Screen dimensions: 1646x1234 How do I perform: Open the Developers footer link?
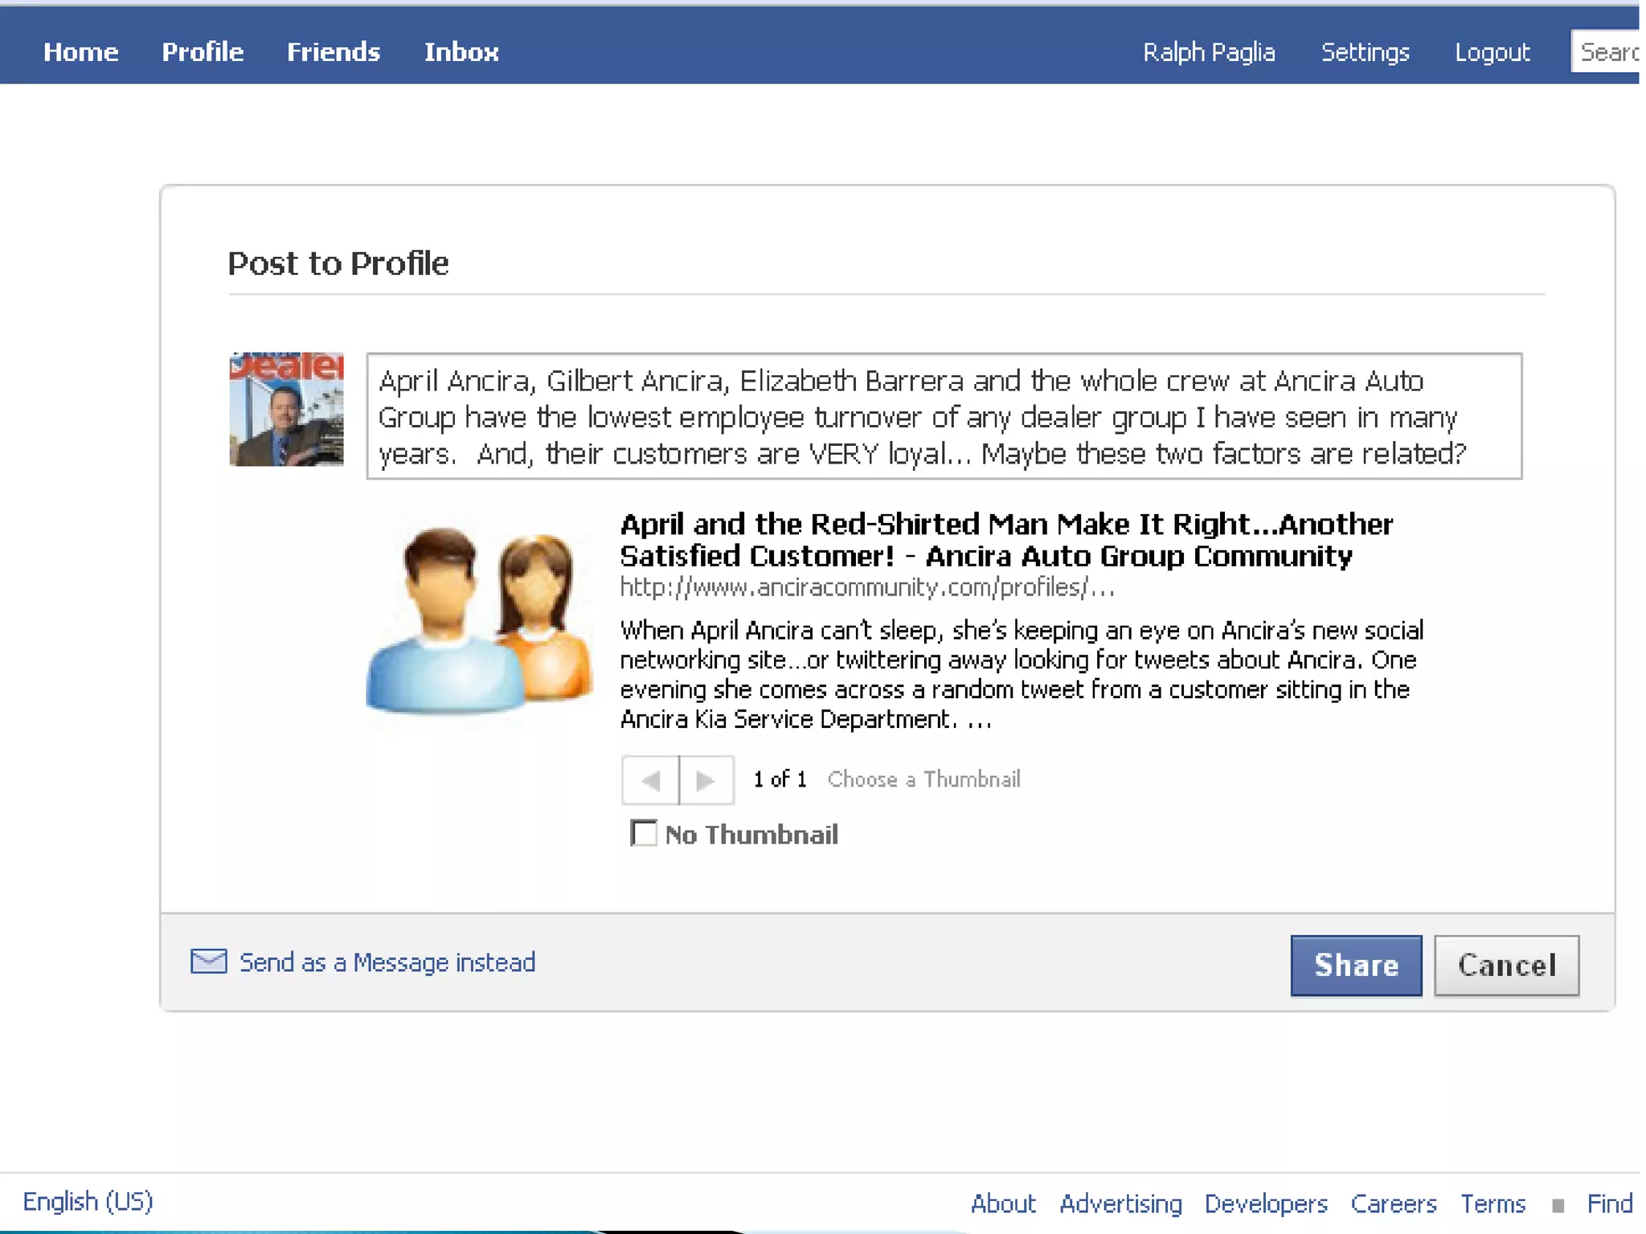click(1266, 1203)
